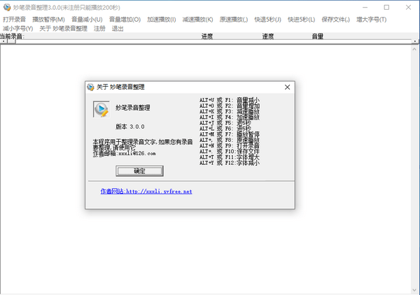
Task: Rewind with 快退5秒(J) menu item
Action: (268, 20)
